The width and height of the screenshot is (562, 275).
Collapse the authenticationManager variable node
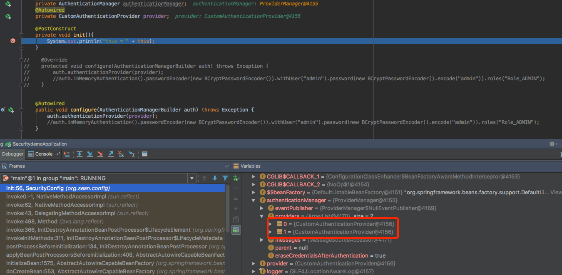point(253,200)
